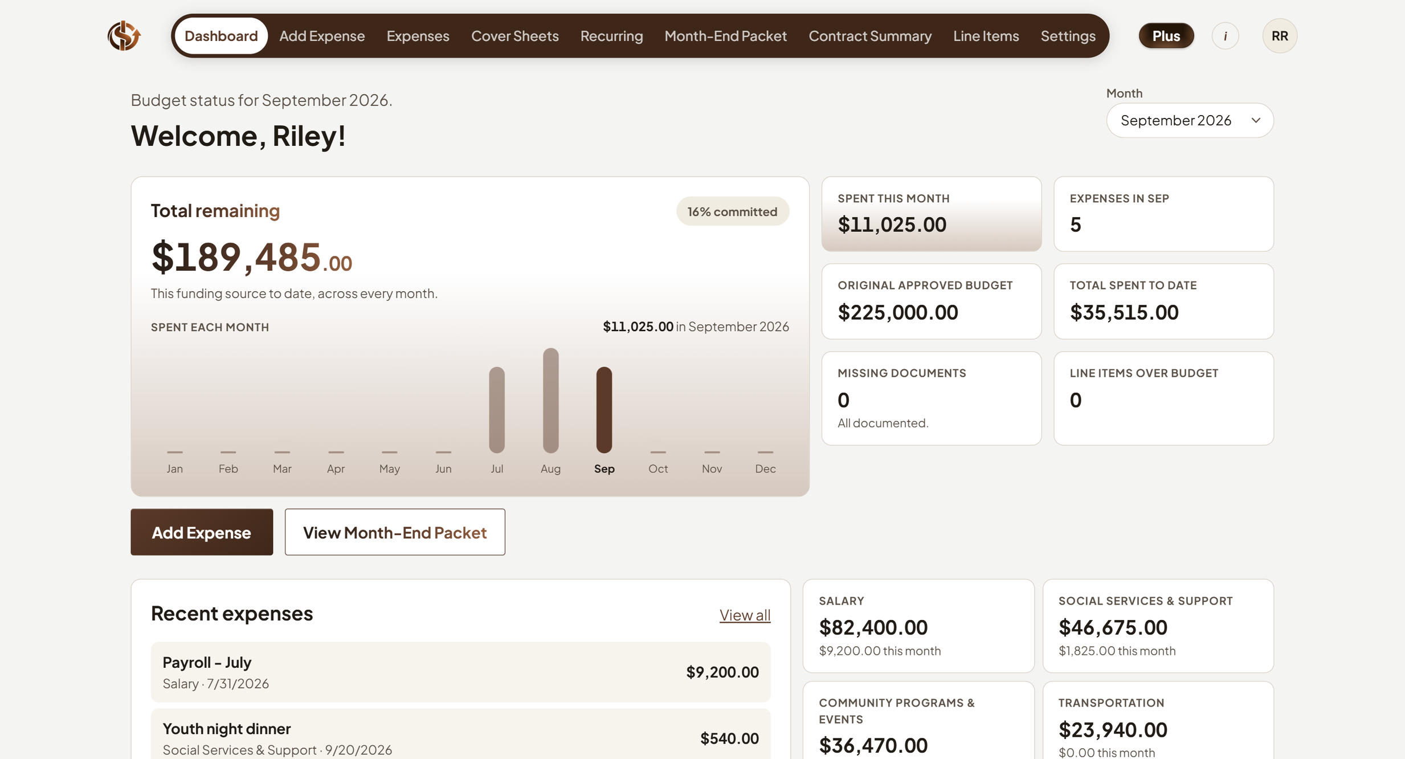Go to the Dashboard tab
The image size is (1405, 759).
point(221,36)
